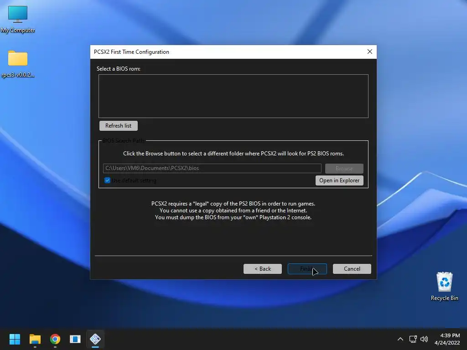Open Google Chrome from taskbar

(55, 339)
